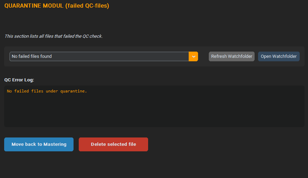
Task: Click the QC Error Log label
Action: click(x=19, y=80)
